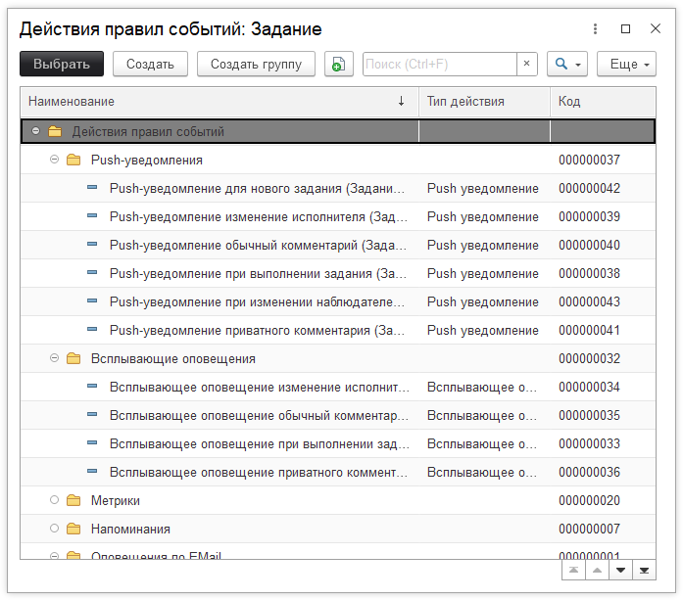This screenshot has width=683, height=600.
Task: Jump to list start arrow icon
Action: [x=572, y=571]
